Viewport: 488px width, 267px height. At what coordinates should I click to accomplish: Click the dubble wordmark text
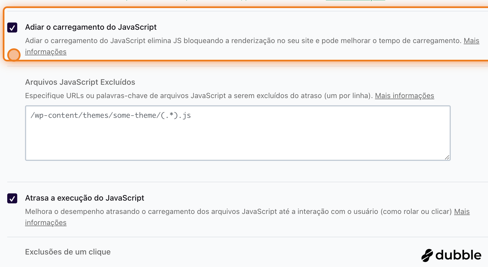point(458,255)
